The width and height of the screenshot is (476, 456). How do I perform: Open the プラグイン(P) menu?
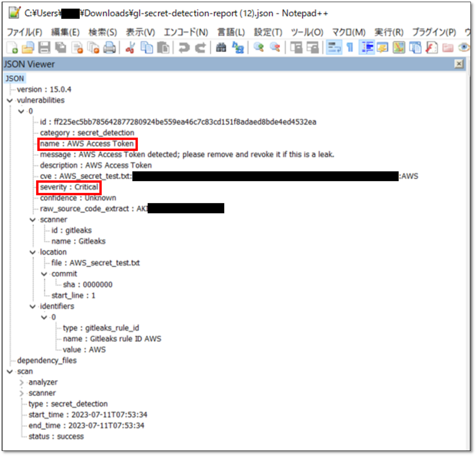pos(434,32)
